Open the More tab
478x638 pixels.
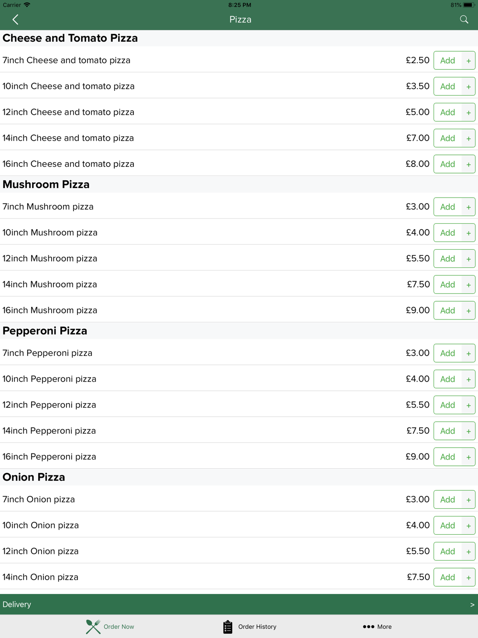click(377, 627)
